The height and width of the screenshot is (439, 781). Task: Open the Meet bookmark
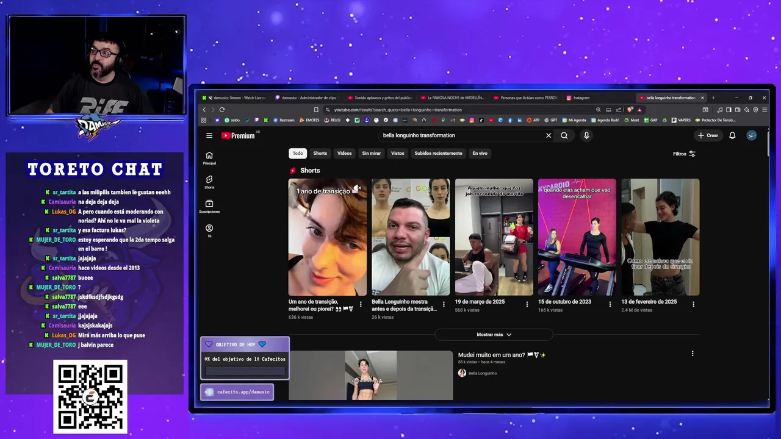pyautogui.click(x=632, y=120)
